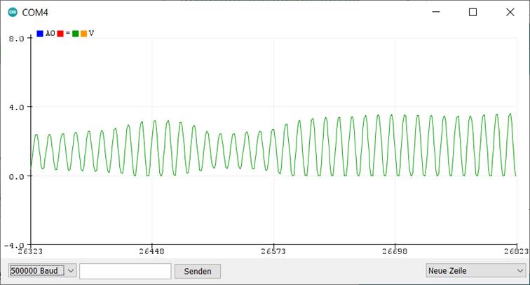Click the COM4 window title text
The image size is (530, 285).
pos(35,13)
